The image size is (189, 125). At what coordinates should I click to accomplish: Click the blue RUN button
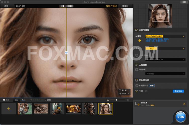(180, 117)
